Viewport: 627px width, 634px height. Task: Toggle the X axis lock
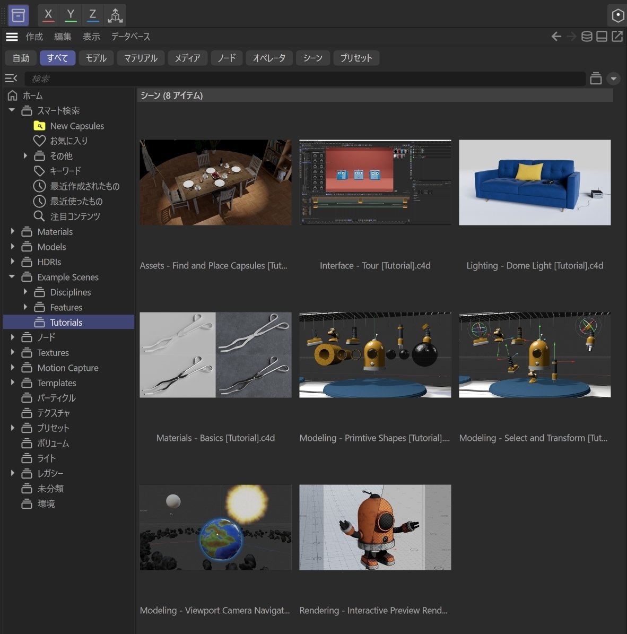click(x=48, y=15)
